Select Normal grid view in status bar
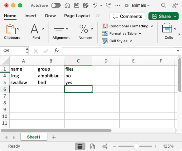Viewport: 182px width, 151px height. [80, 146]
